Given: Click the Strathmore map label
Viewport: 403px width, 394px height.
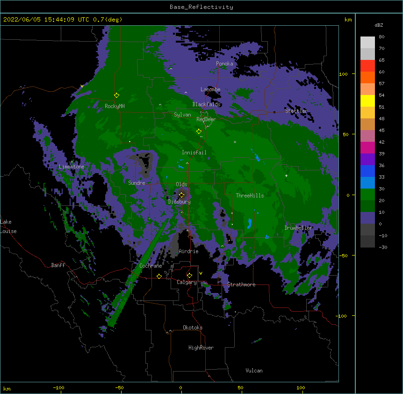Looking at the screenshot, I should [x=241, y=285].
